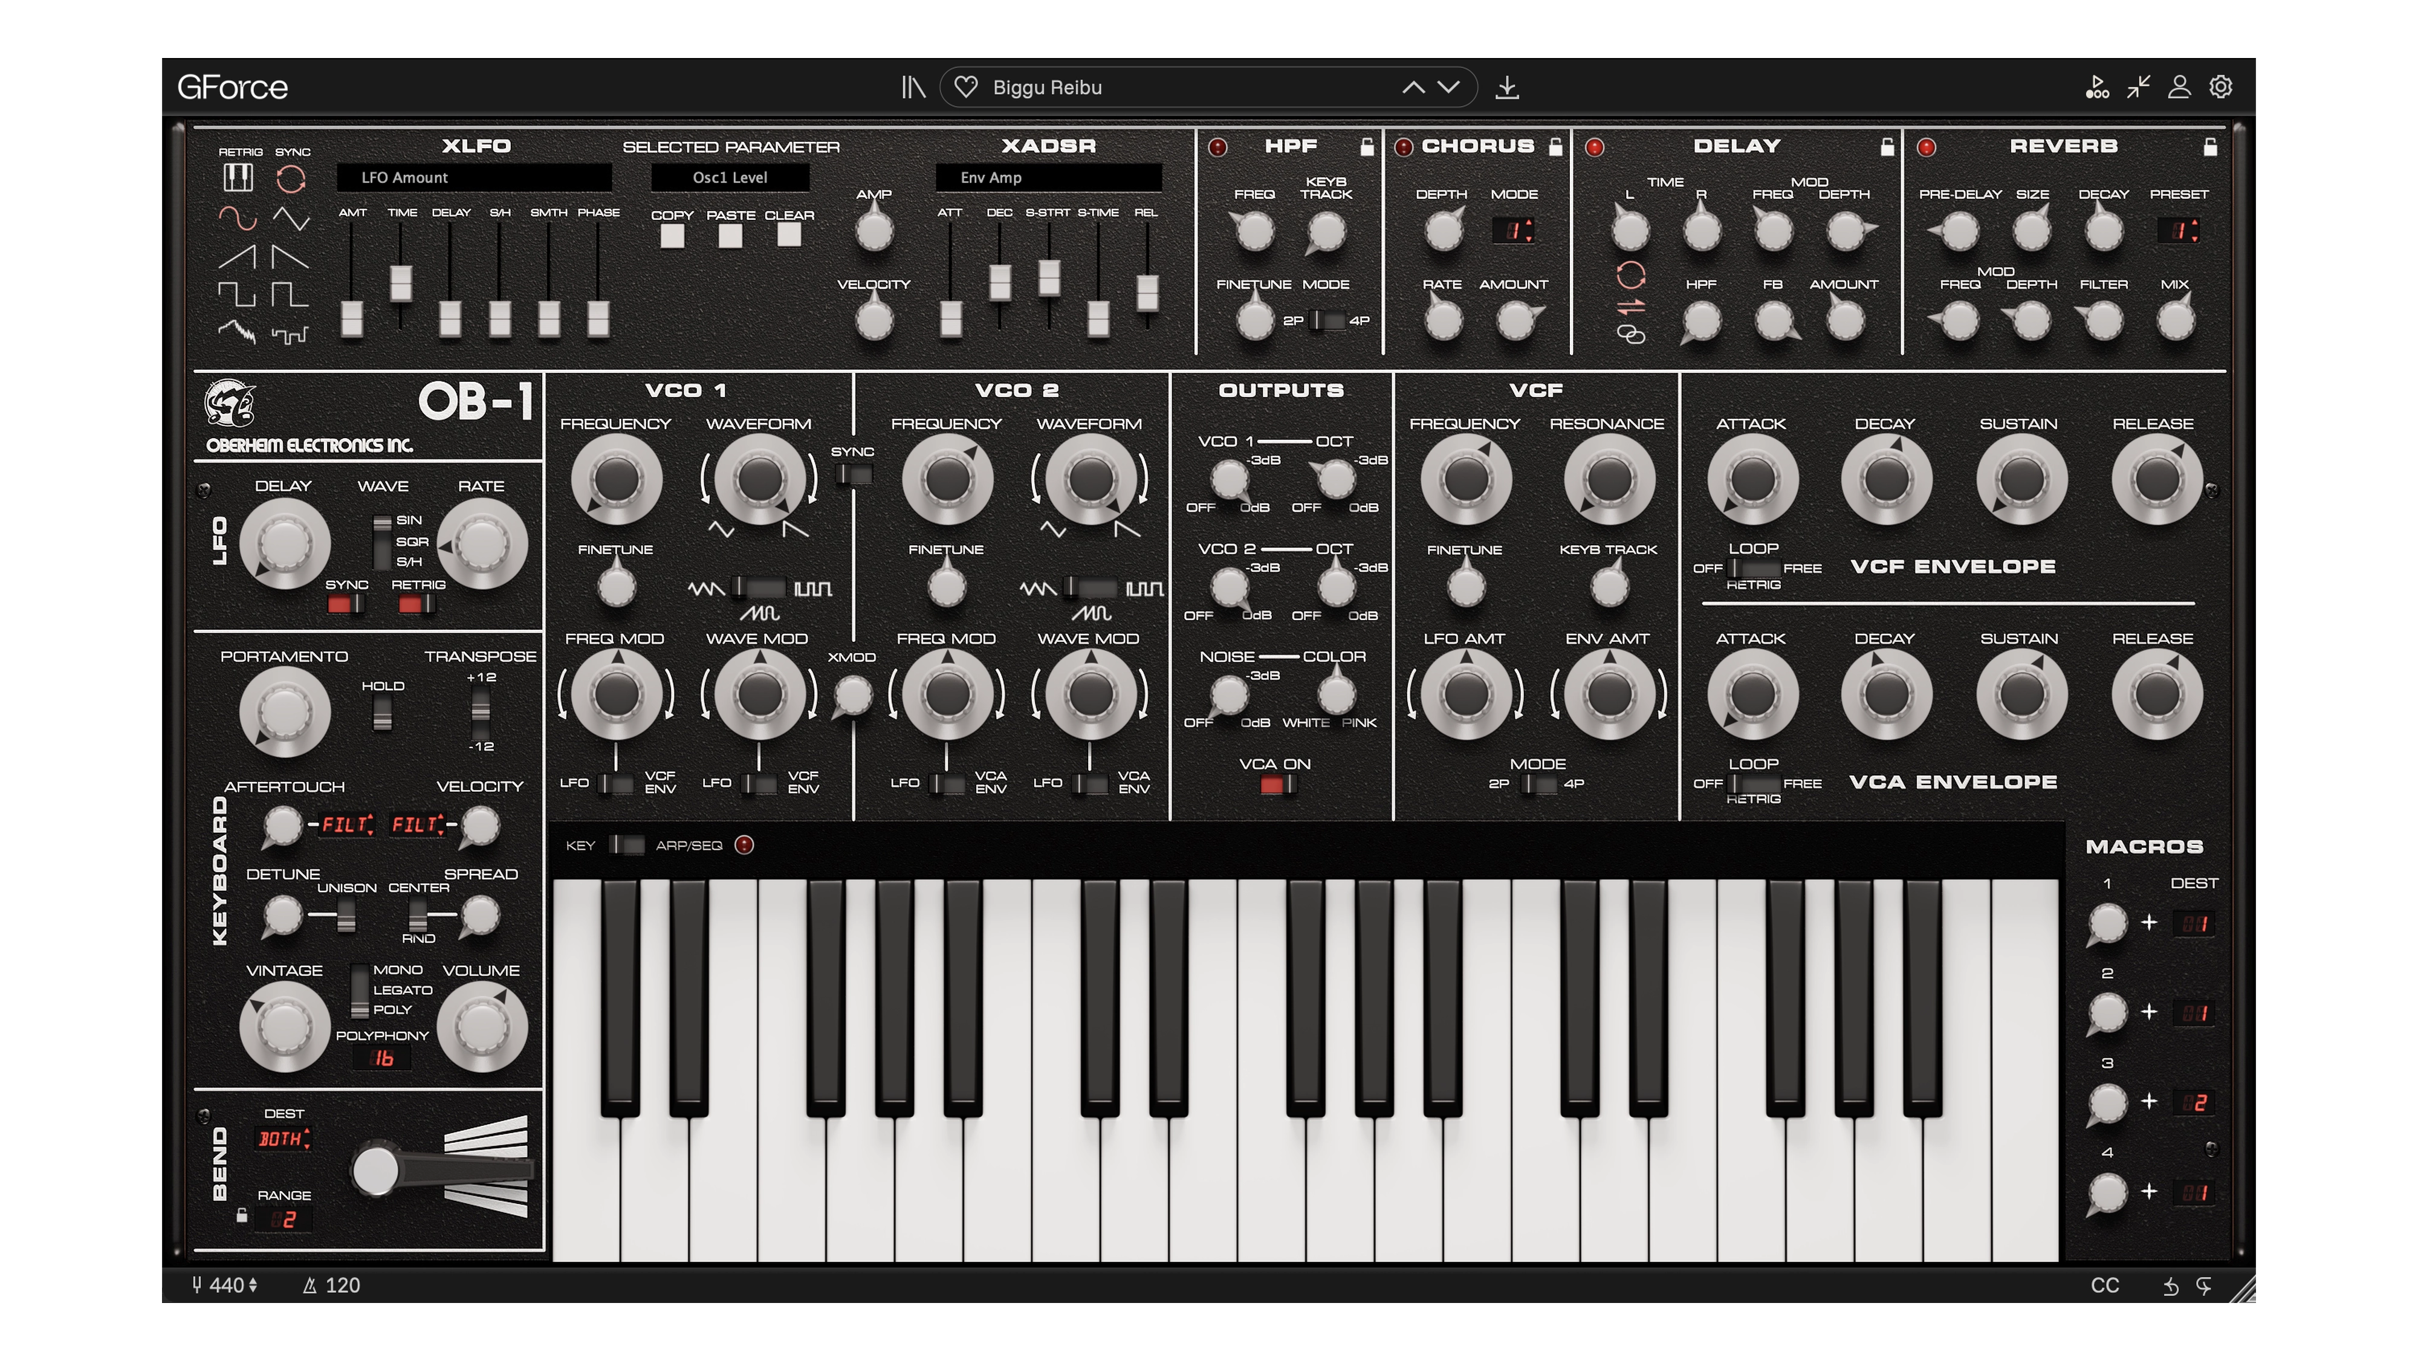Open the user account icon
The width and height of the screenshot is (2418, 1361).
(x=2180, y=87)
